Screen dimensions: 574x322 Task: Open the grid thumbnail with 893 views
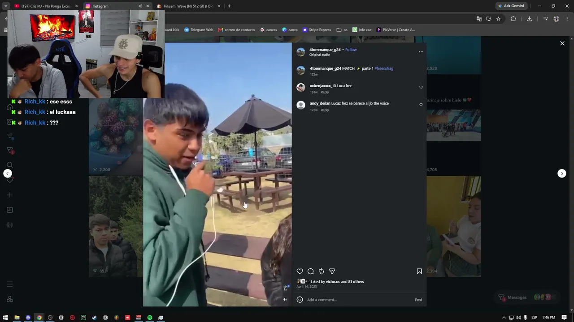116,226
